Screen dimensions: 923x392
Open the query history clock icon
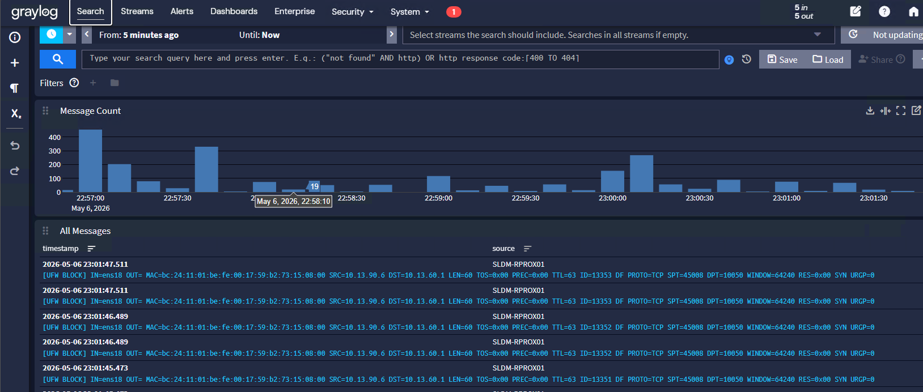tap(747, 59)
